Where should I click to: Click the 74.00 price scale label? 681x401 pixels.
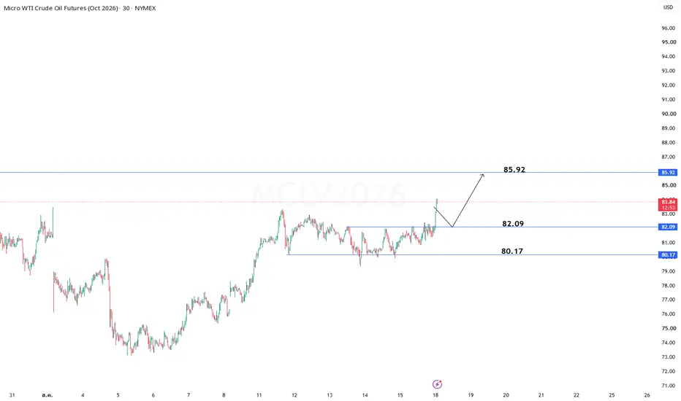pyautogui.click(x=669, y=343)
